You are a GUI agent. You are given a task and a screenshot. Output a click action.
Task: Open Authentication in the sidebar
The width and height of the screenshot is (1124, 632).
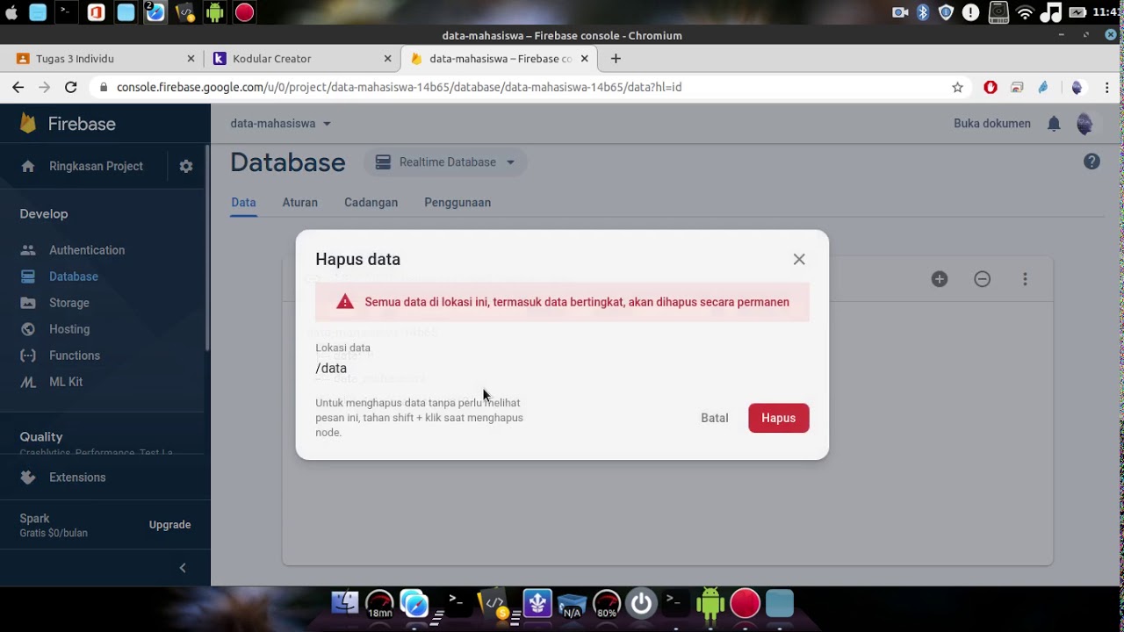click(87, 250)
